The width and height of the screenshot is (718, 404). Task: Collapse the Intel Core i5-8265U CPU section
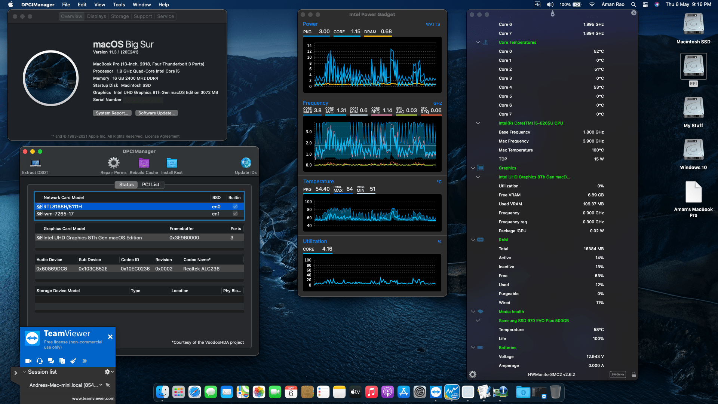pyautogui.click(x=478, y=123)
